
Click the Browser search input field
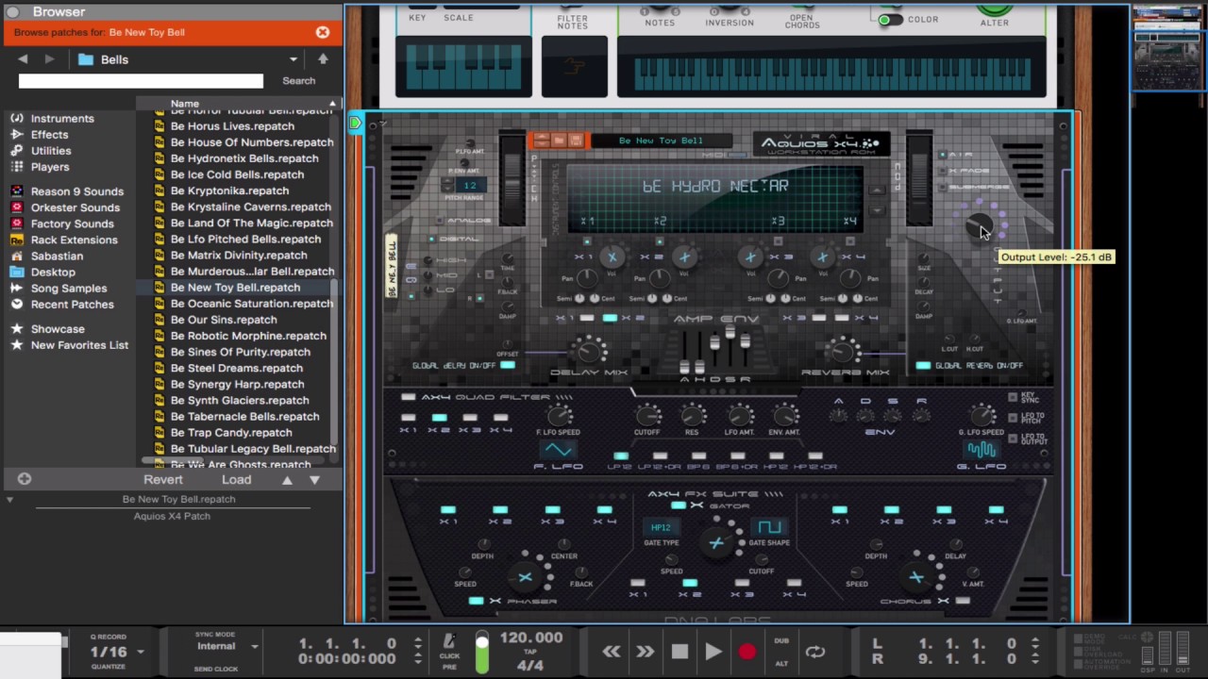pyautogui.click(x=141, y=81)
